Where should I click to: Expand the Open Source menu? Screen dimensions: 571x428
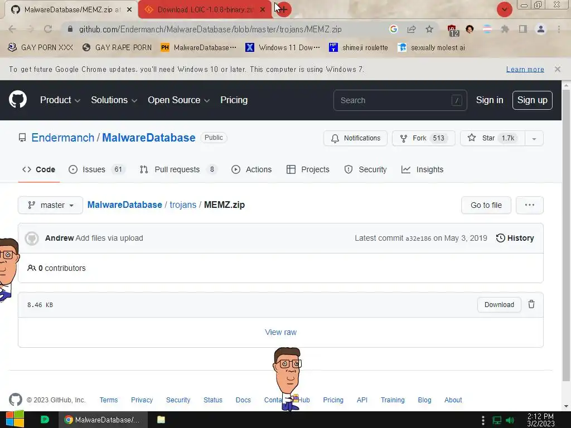(179, 100)
